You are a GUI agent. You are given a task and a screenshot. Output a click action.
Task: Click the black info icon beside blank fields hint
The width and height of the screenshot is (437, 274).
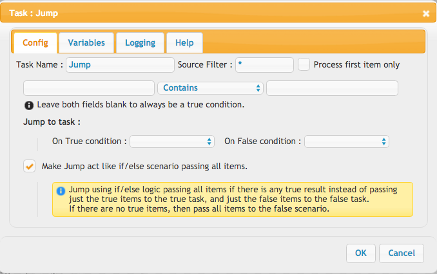coord(29,105)
